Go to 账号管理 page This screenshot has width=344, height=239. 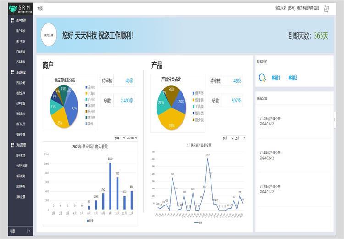pyautogui.click(x=20, y=155)
